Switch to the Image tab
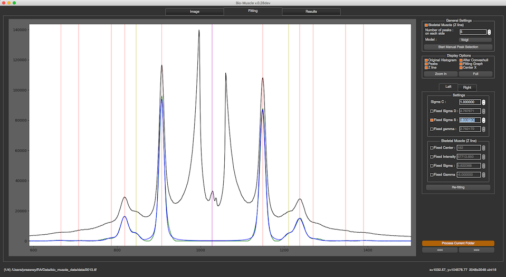 click(194, 11)
